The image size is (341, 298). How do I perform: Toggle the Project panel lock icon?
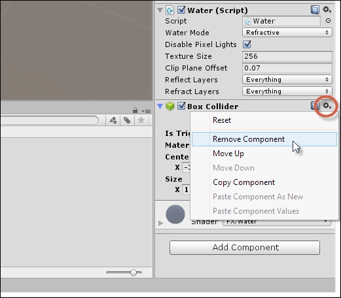click(135, 110)
